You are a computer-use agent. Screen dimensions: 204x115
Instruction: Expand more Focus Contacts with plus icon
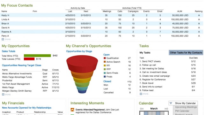tap(3, 39)
